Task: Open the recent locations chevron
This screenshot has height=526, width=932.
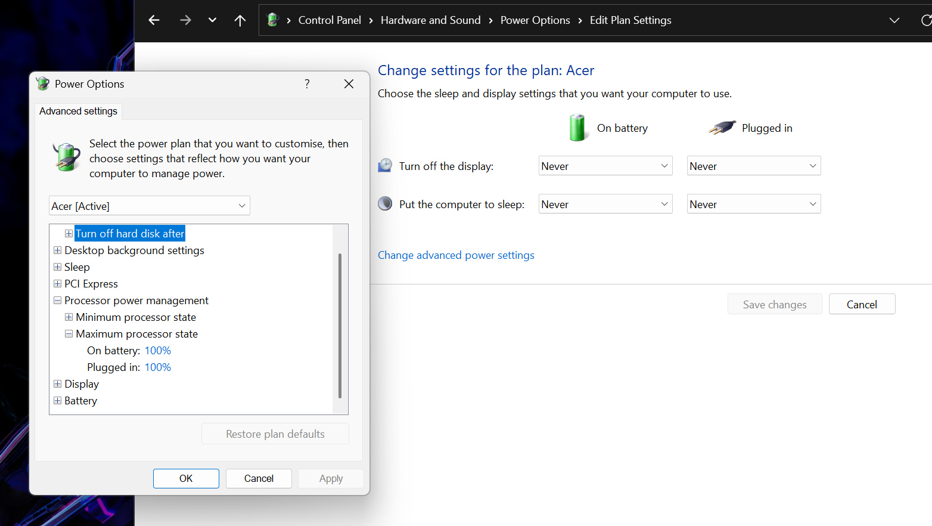Action: pos(212,20)
